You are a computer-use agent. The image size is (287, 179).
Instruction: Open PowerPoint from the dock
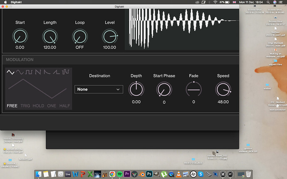tap(83, 174)
